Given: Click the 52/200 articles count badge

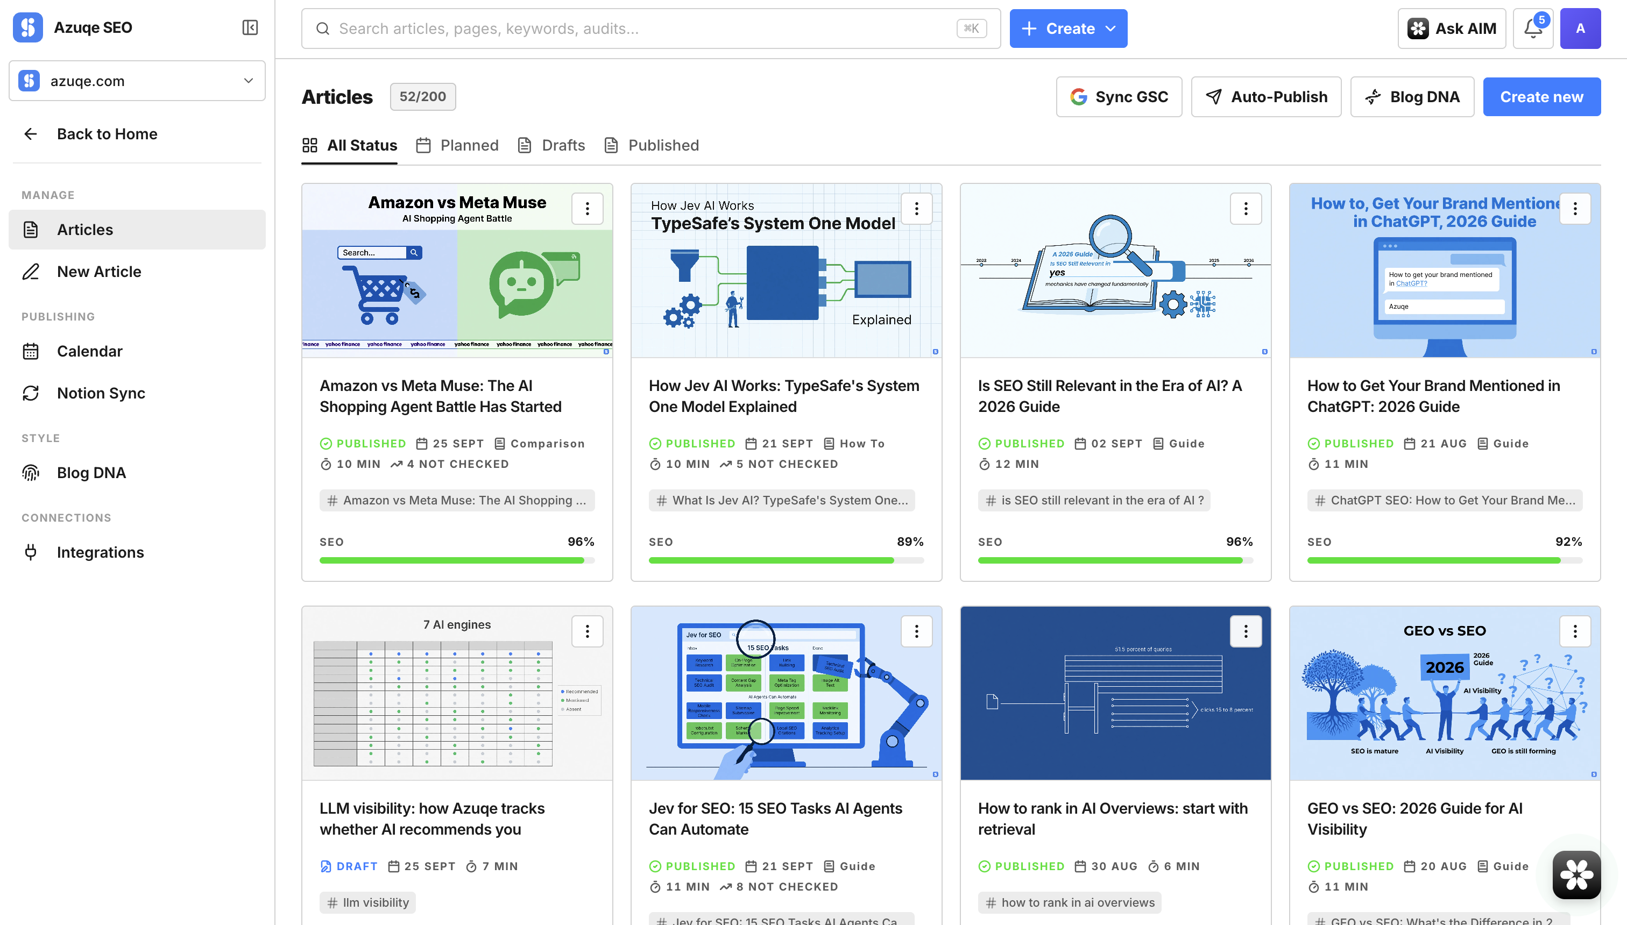Looking at the screenshot, I should coord(423,97).
